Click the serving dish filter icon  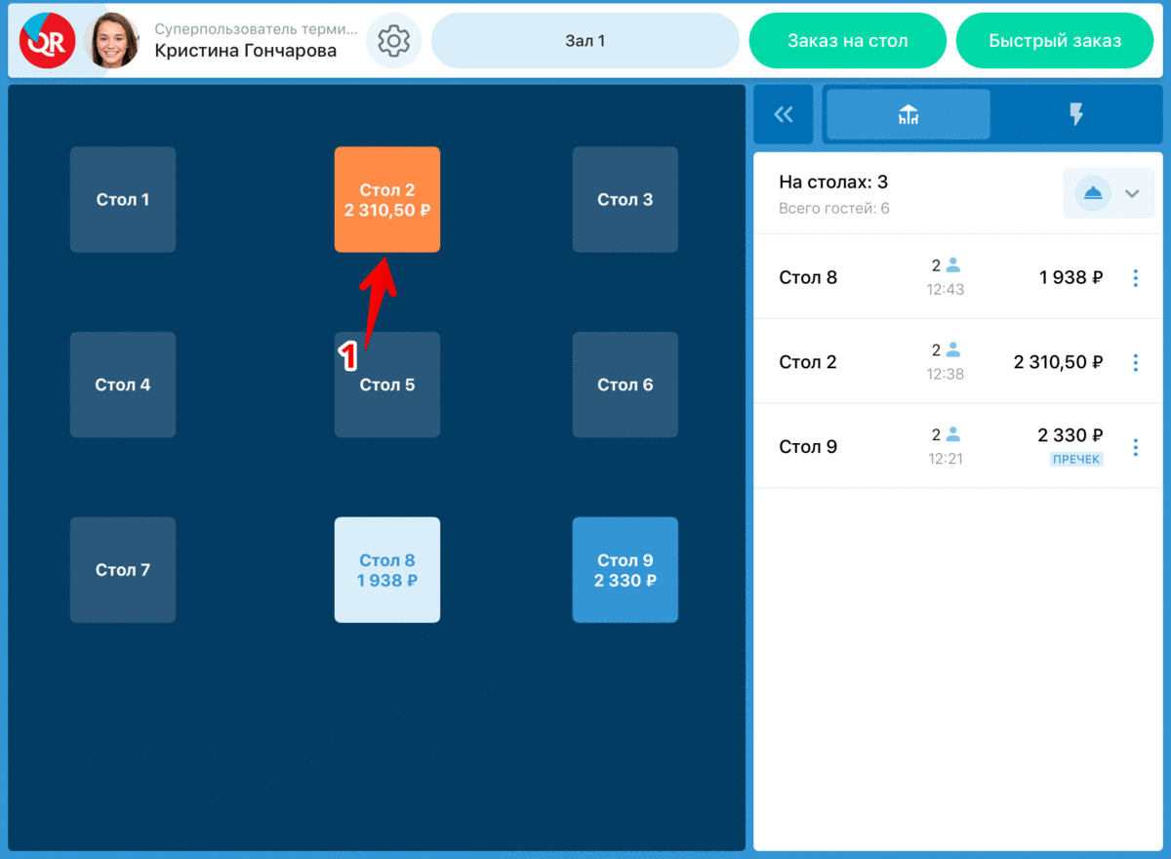(1093, 193)
